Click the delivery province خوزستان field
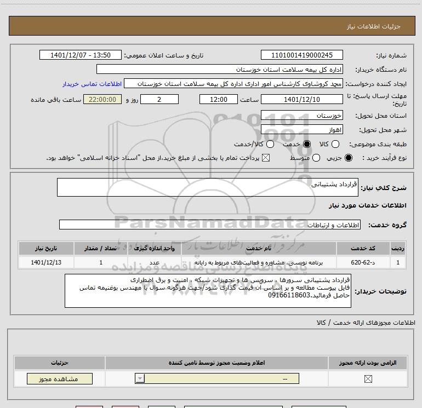 301,115
